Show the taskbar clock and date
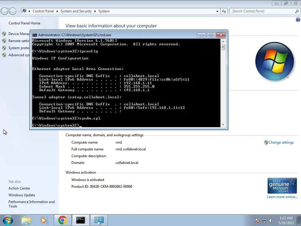 click(286, 220)
